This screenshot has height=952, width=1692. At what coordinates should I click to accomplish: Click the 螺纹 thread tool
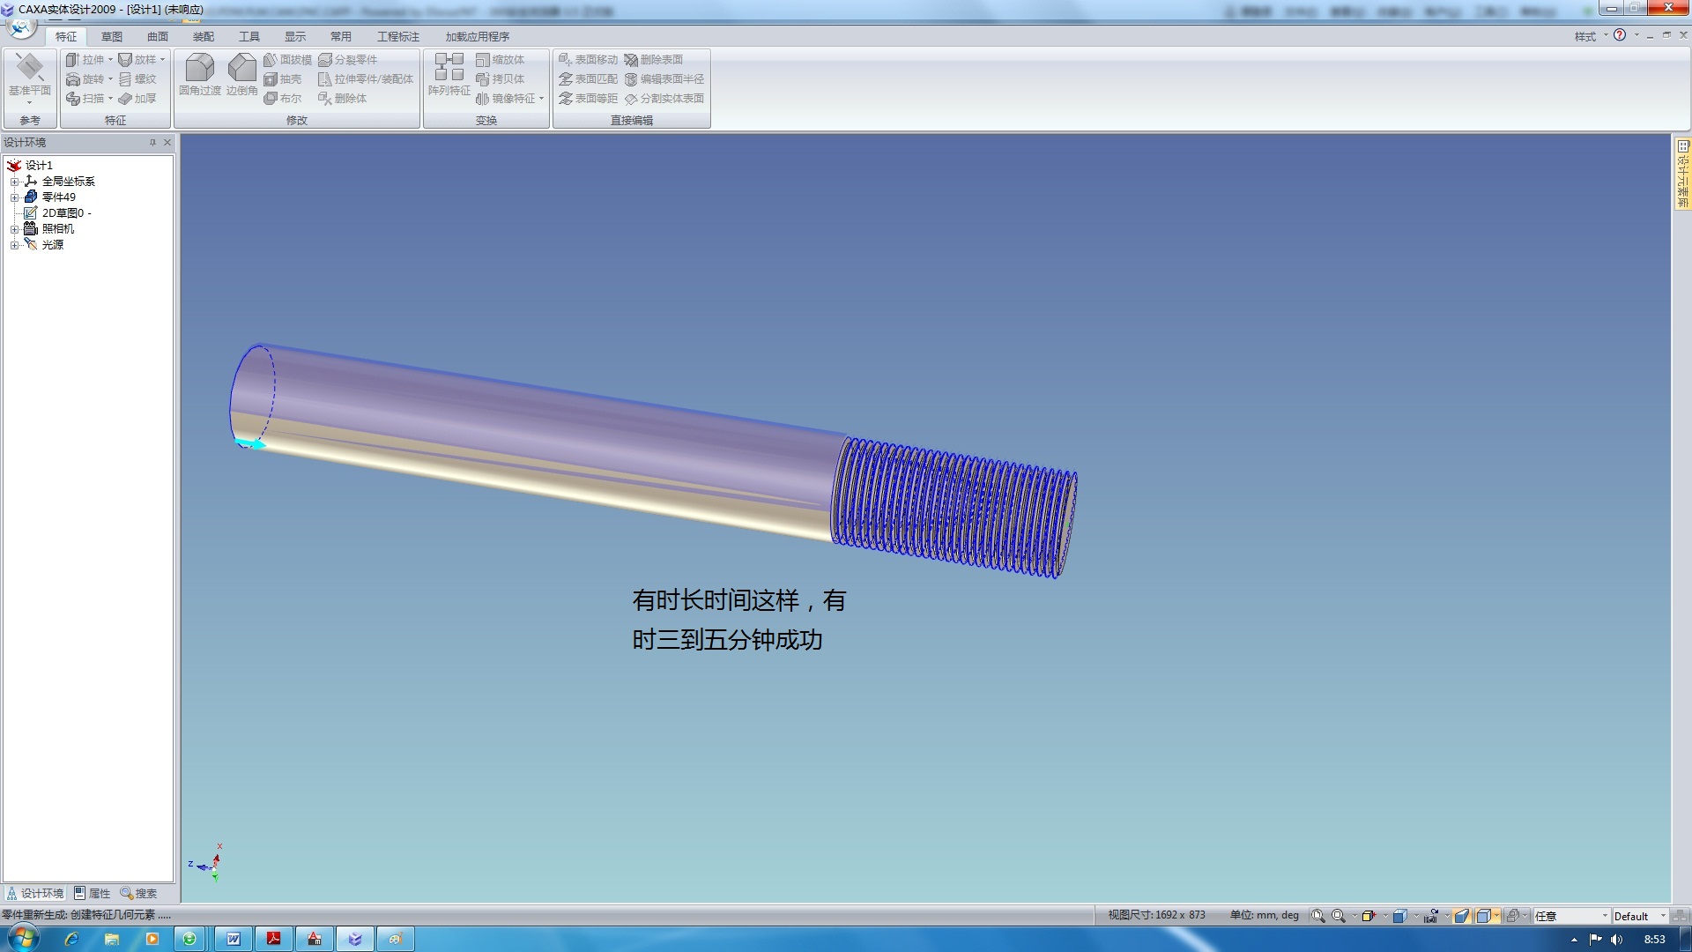click(x=137, y=78)
